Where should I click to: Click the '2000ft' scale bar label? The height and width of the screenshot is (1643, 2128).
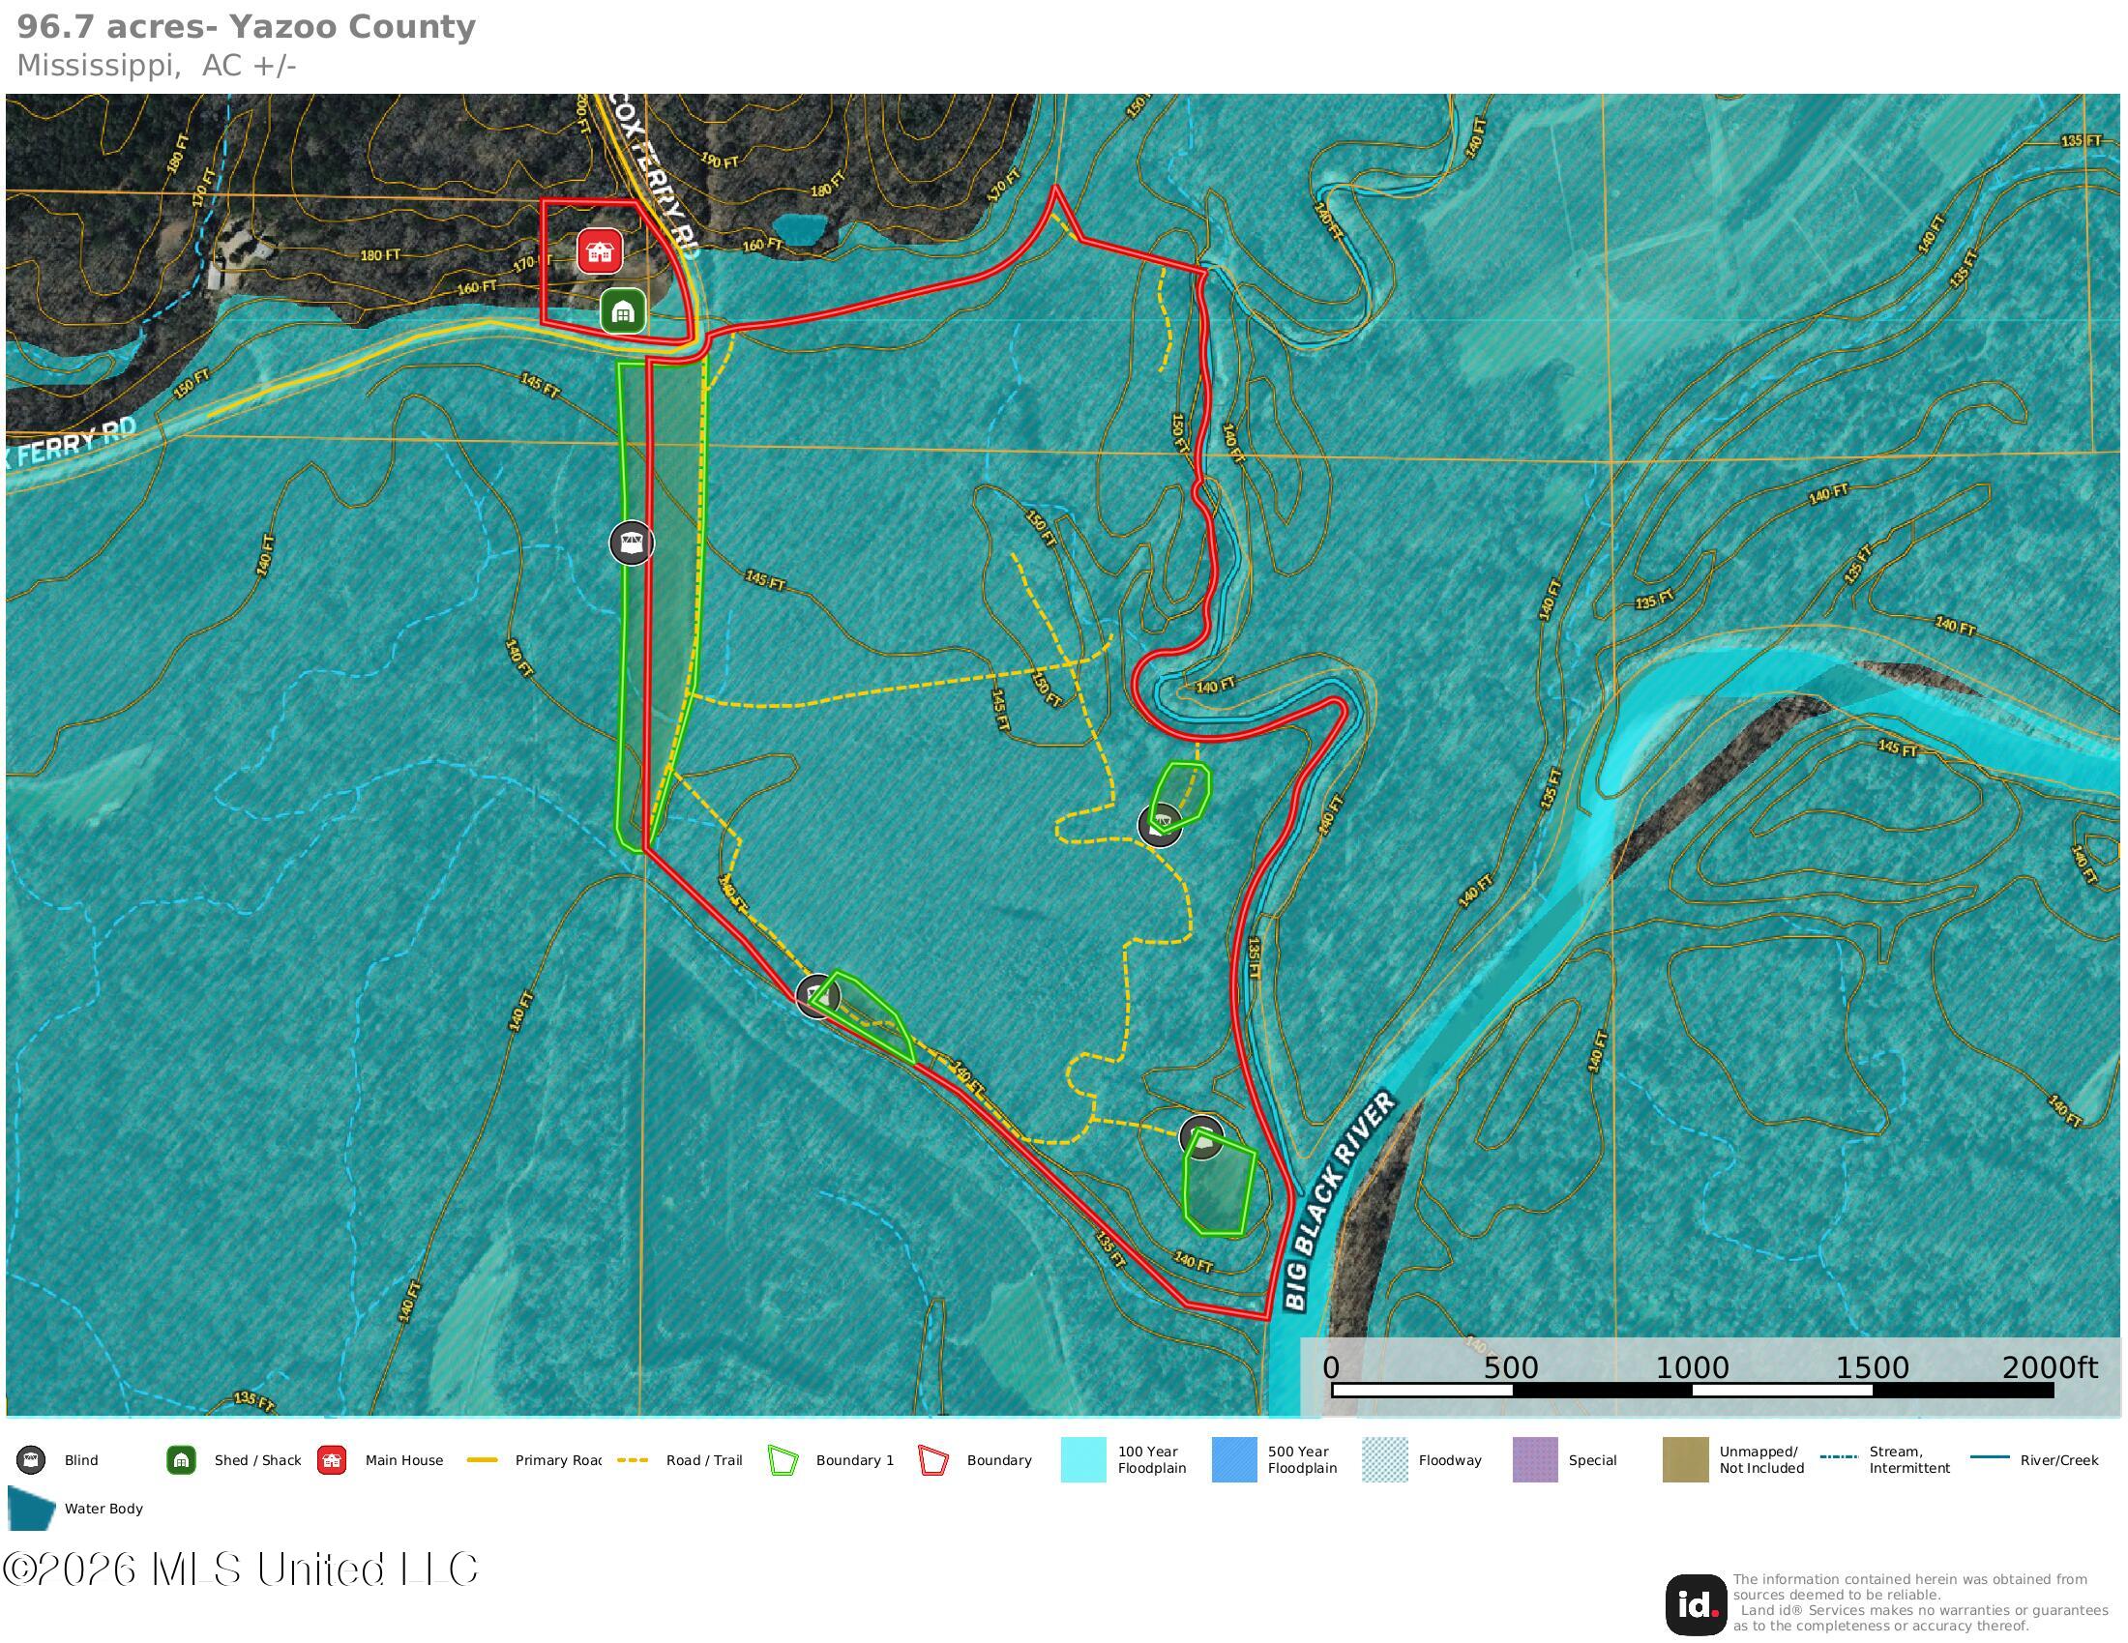point(2049,1367)
